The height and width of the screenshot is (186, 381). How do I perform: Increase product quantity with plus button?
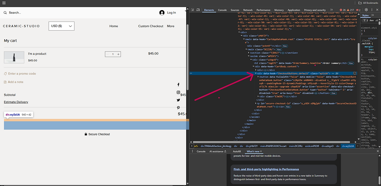coord(118,54)
